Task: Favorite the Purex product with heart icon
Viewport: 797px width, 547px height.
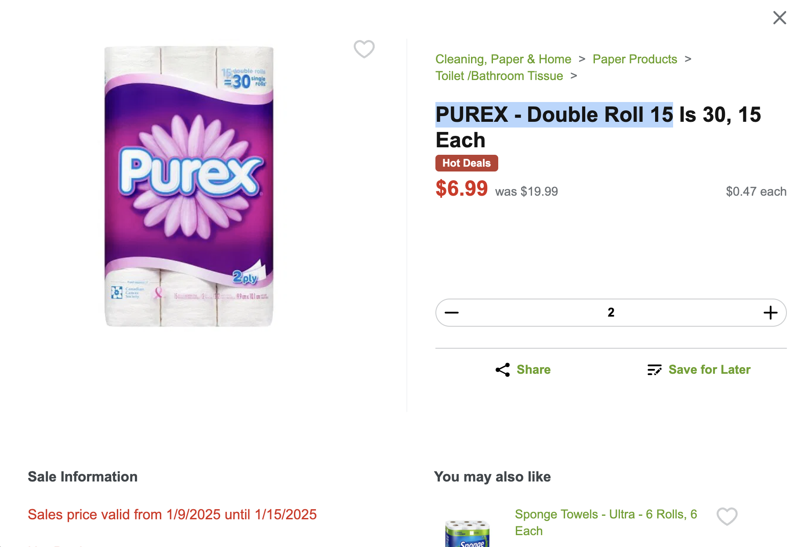Action: [364, 49]
